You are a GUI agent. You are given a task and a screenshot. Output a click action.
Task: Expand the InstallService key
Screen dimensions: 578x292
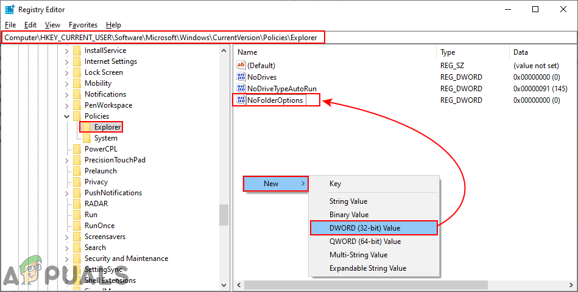pos(67,51)
